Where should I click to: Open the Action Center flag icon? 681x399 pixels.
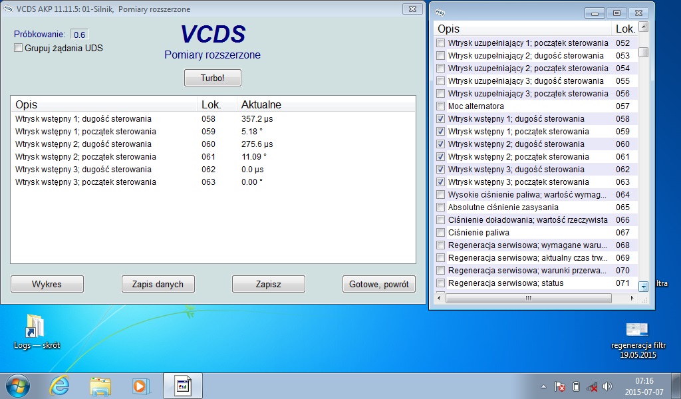coord(560,386)
